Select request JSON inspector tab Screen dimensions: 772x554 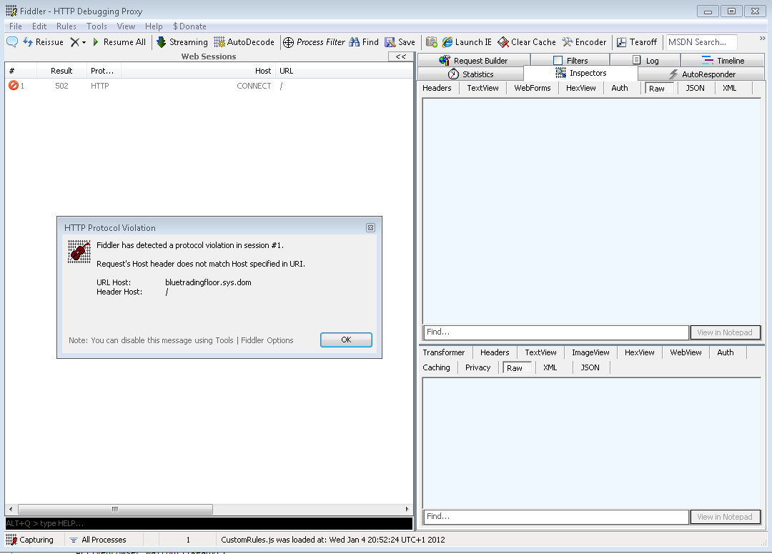tap(695, 88)
